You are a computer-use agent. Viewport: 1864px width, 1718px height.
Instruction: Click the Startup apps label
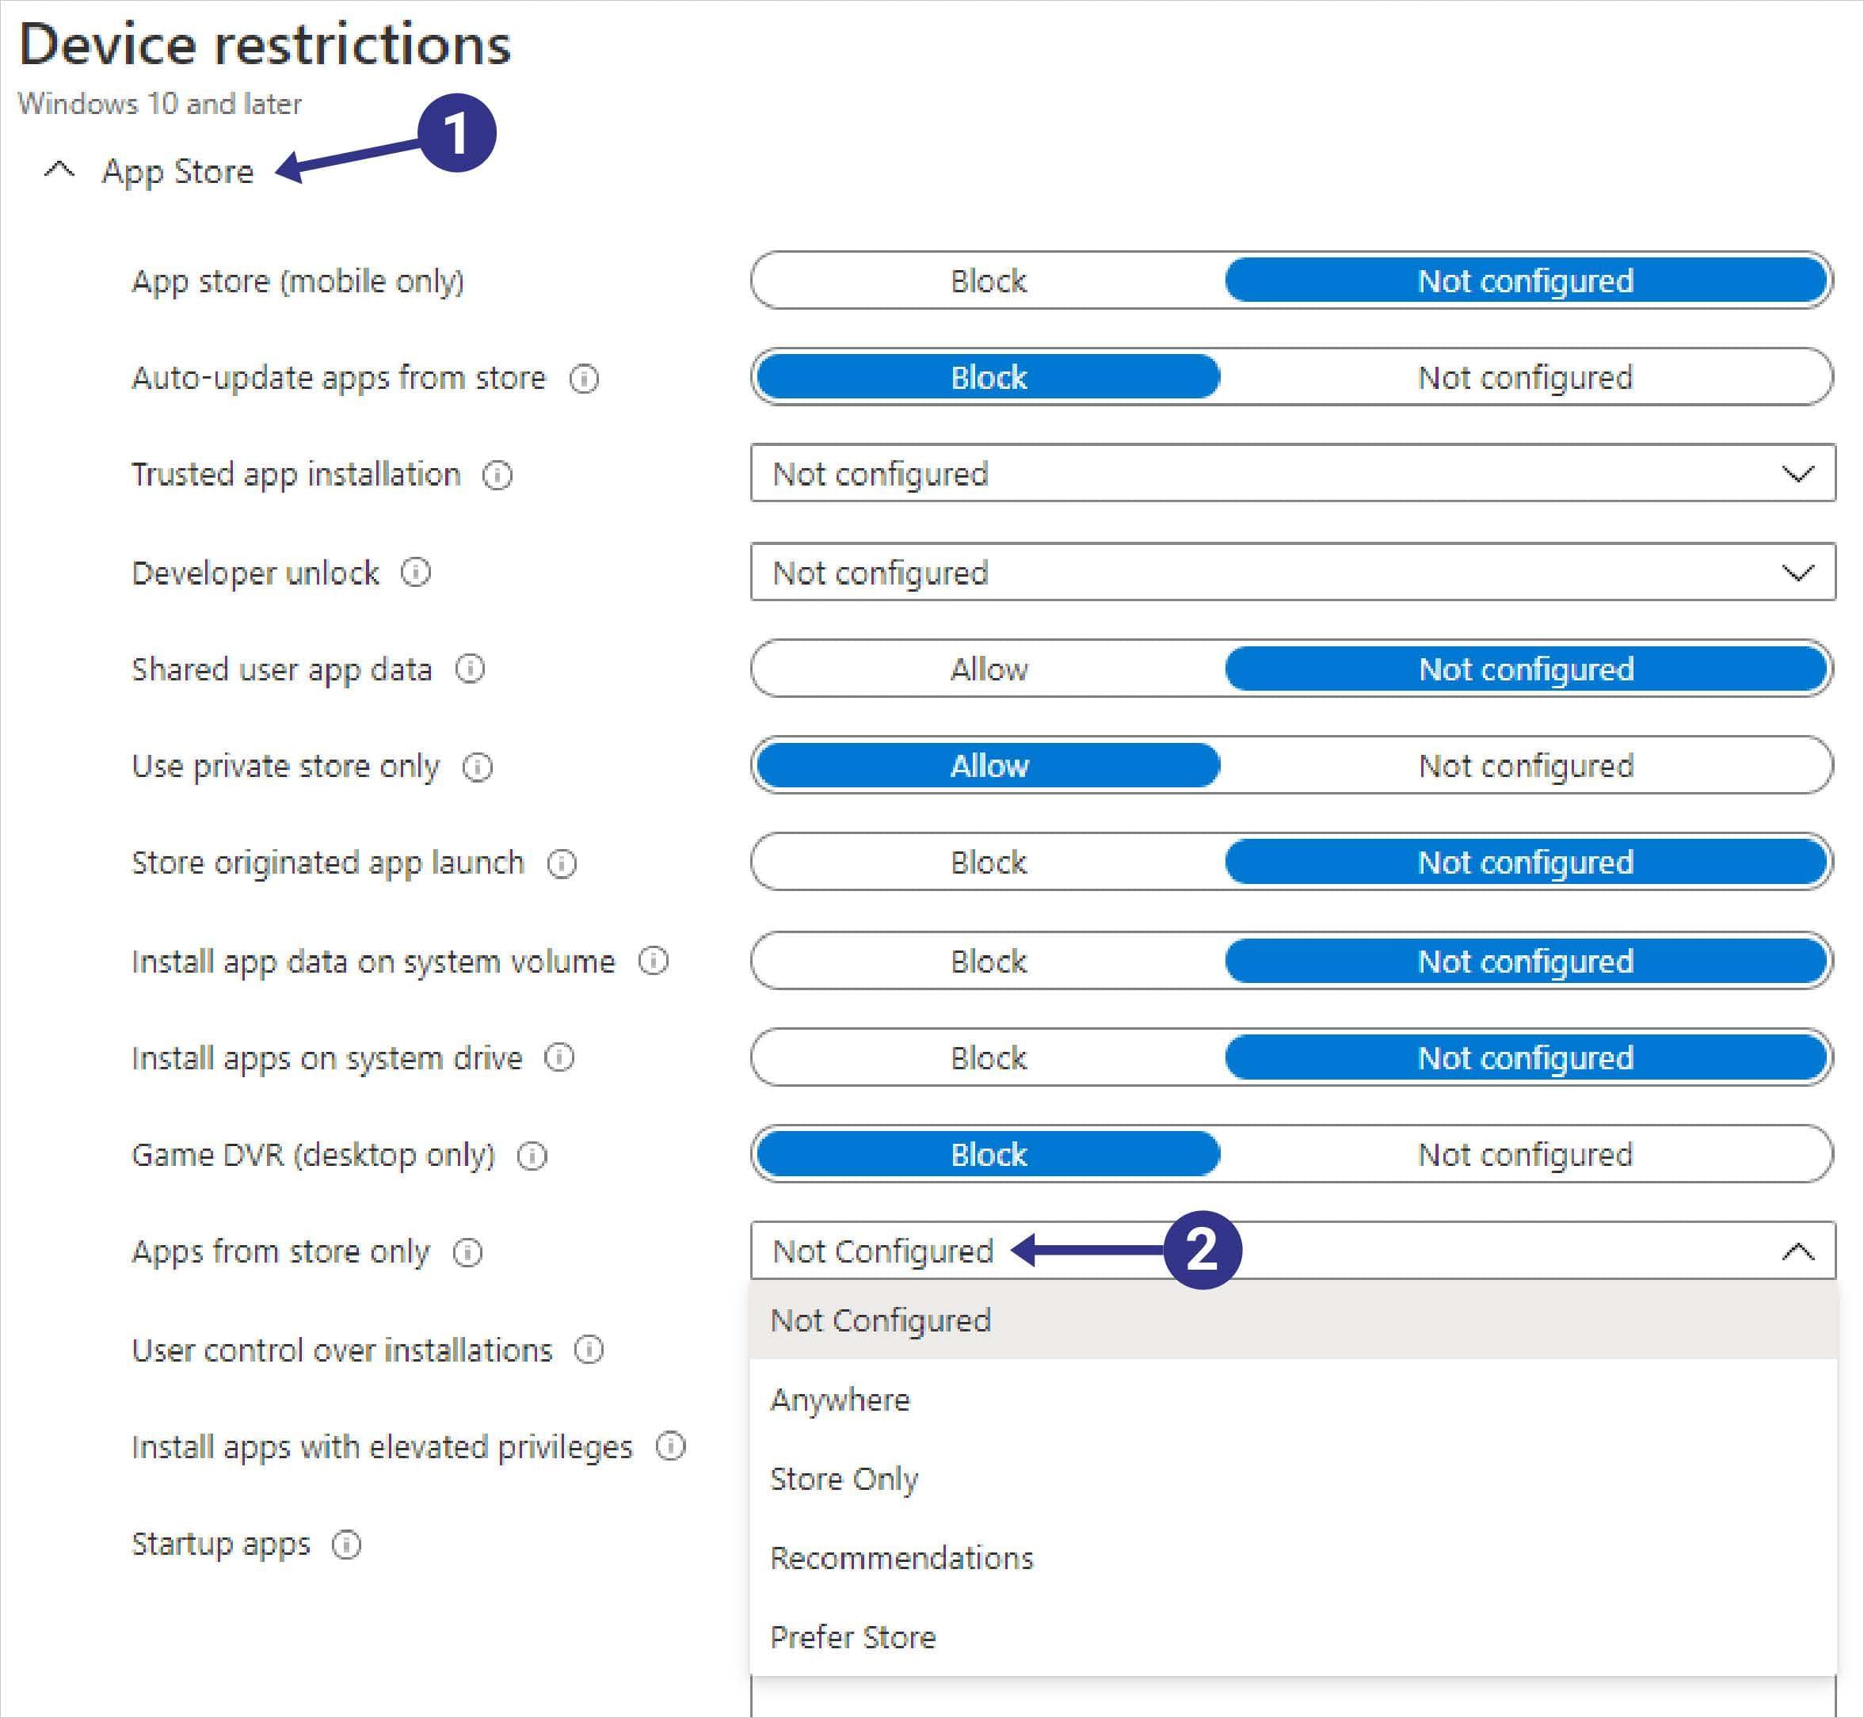point(220,1545)
